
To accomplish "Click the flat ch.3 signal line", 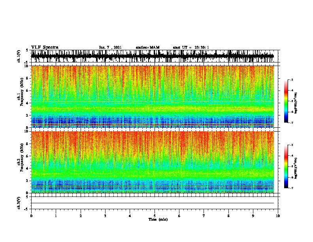I will [x=153, y=203].
